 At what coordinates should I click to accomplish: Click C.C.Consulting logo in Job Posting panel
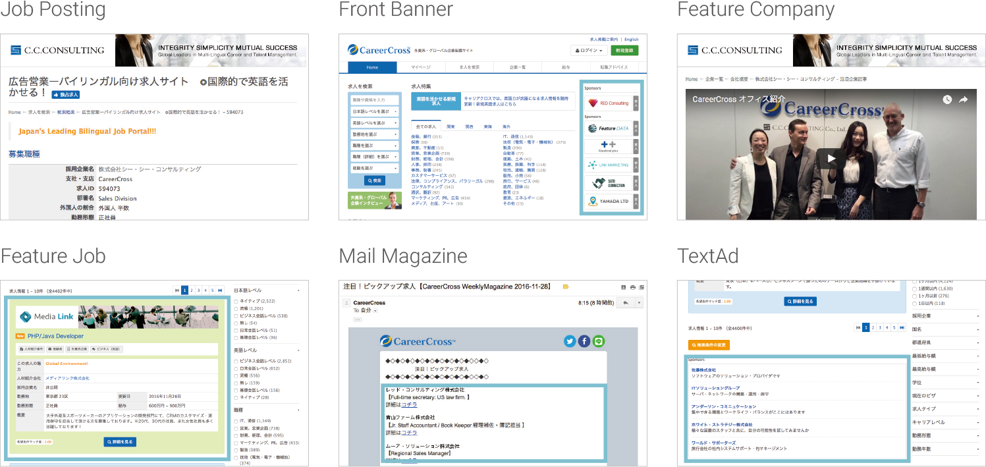[57, 50]
